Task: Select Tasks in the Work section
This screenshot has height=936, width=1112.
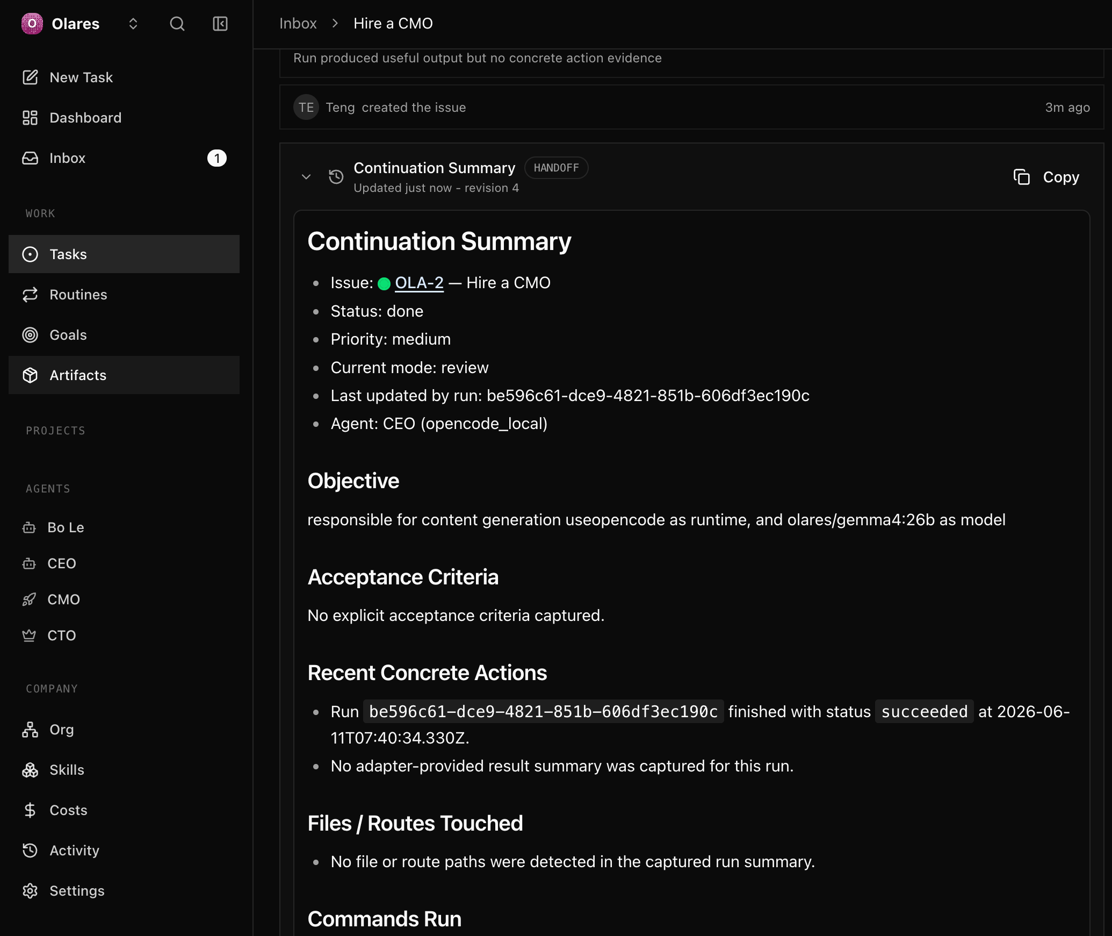Action: point(124,254)
